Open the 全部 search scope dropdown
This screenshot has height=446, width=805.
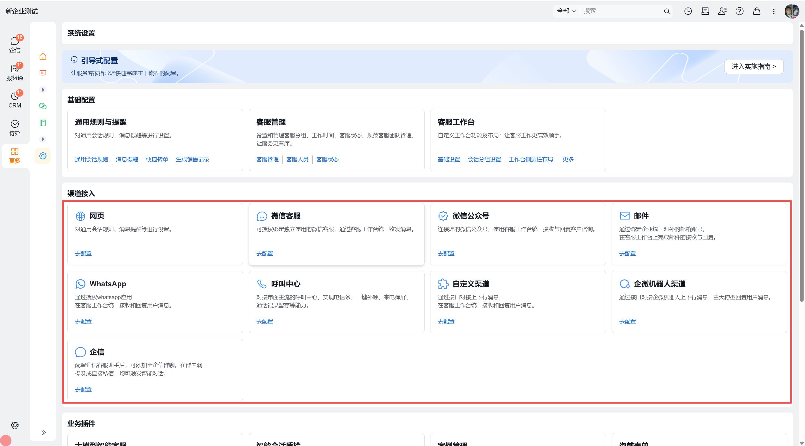coord(566,11)
